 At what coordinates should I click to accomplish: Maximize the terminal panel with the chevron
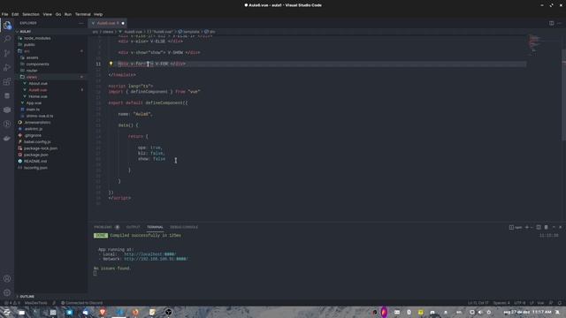click(554, 227)
